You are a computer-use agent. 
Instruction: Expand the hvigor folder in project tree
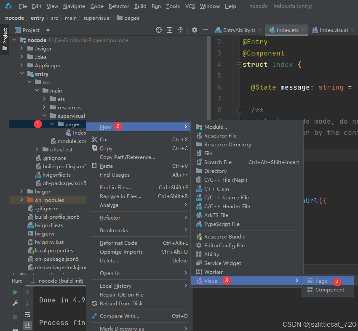click(x=21, y=191)
